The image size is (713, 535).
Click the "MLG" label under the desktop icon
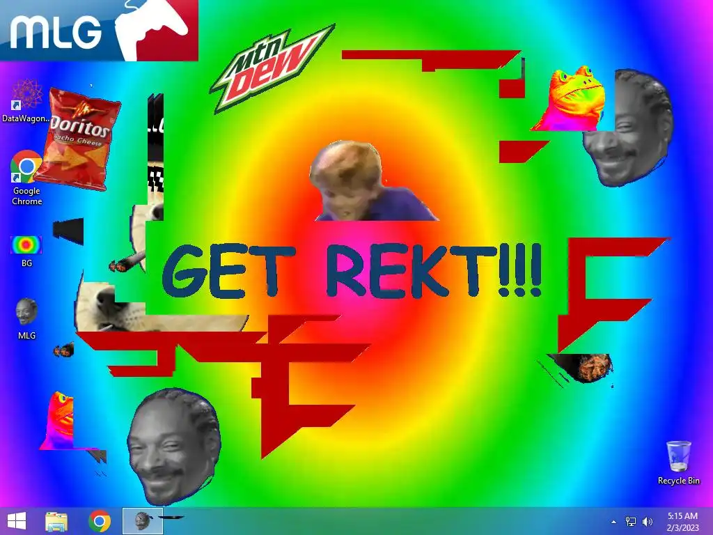click(26, 335)
